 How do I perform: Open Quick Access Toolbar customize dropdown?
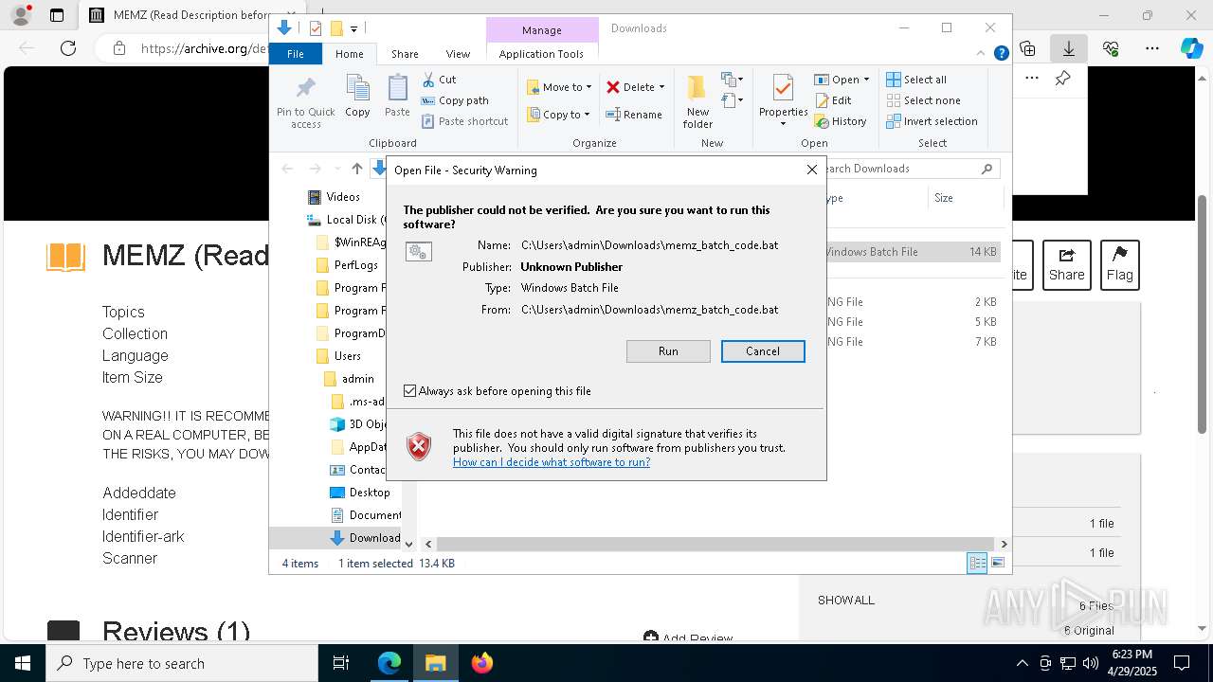tap(354, 28)
